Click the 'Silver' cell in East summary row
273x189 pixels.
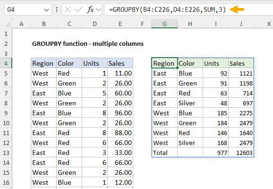190,103
